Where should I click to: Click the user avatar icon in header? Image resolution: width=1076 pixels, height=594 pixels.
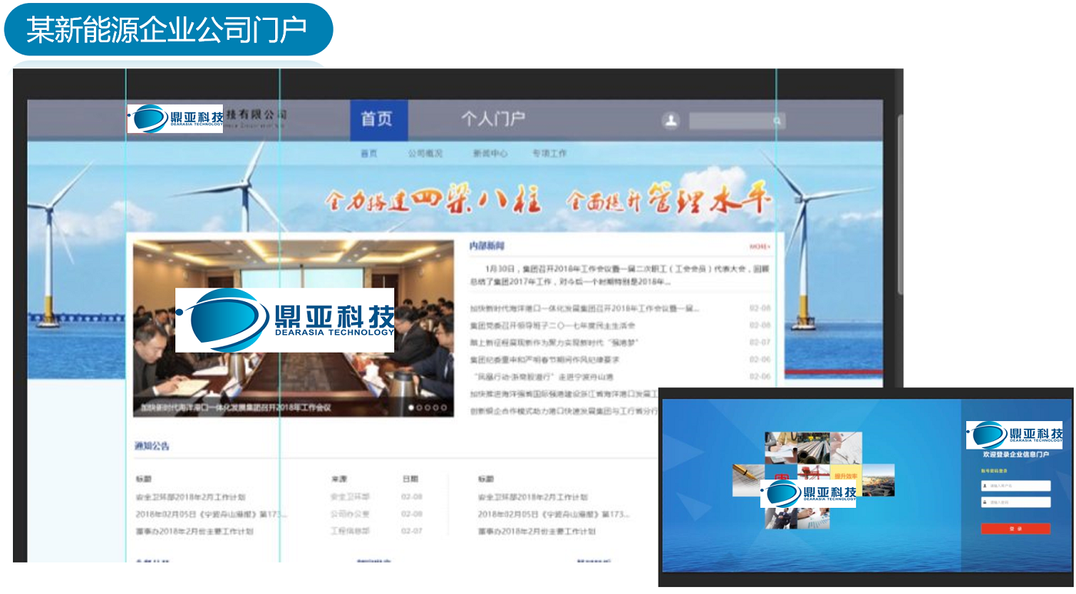click(x=671, y=121)
